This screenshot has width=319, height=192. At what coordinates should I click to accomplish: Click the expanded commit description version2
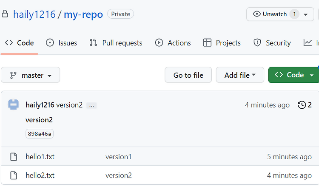(x=39, y=120)
